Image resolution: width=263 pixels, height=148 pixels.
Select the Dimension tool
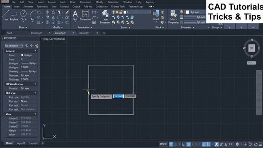[85, 16]
